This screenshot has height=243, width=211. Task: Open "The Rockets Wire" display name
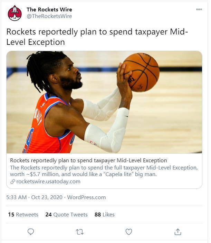point(49,9)
